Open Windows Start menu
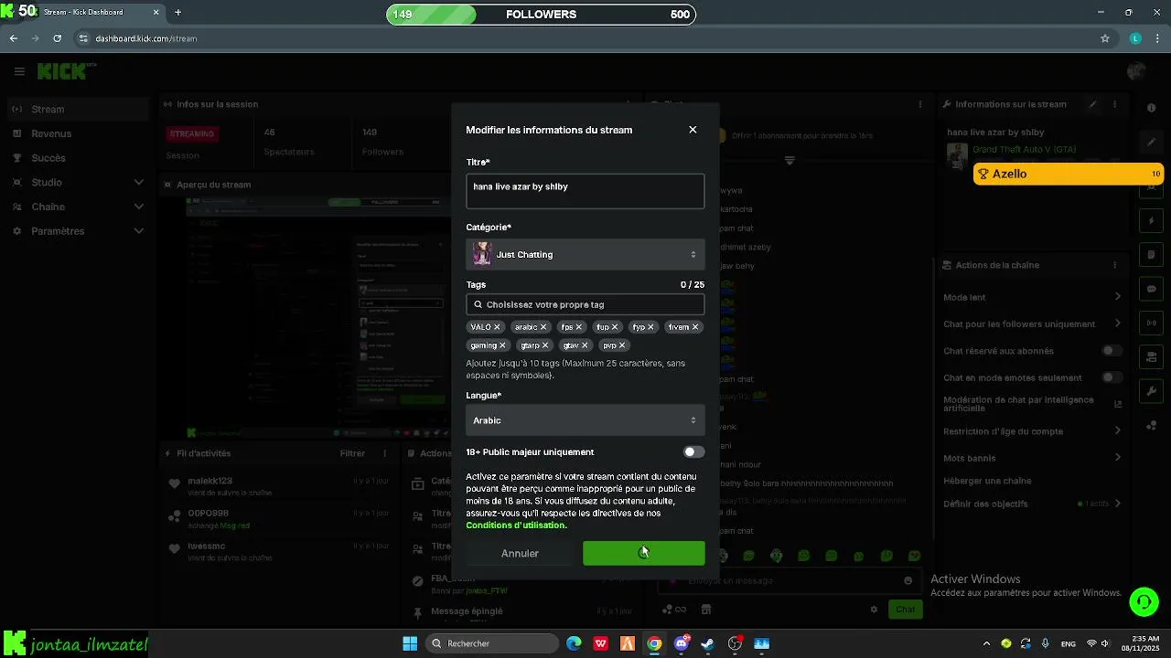The height and width of the screenshot is (658, 1171). 410,643
